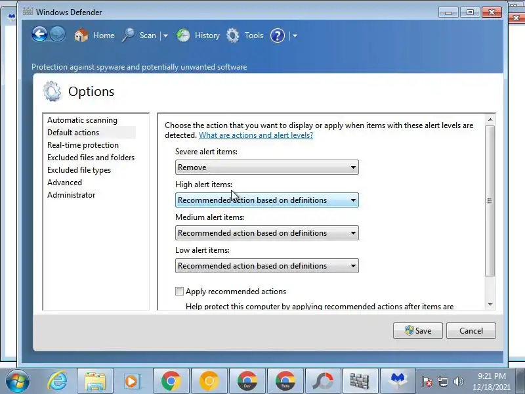Viewport: 525px width, 394px height.
Task: Switch to Windows Defender taskbar wall icon
Action: 360,382
